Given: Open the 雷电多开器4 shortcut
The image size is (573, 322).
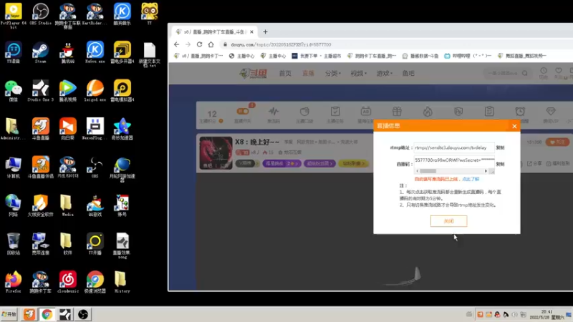Looking at the screenshot, I should 122,53.
